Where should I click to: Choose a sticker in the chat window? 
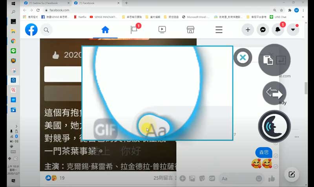pyautogui.click(x=202, y=178)
